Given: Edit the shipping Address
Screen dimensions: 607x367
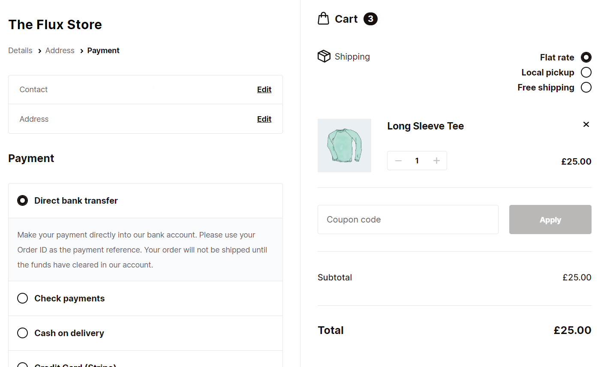Looking at the screenshot, I should 264,119.
